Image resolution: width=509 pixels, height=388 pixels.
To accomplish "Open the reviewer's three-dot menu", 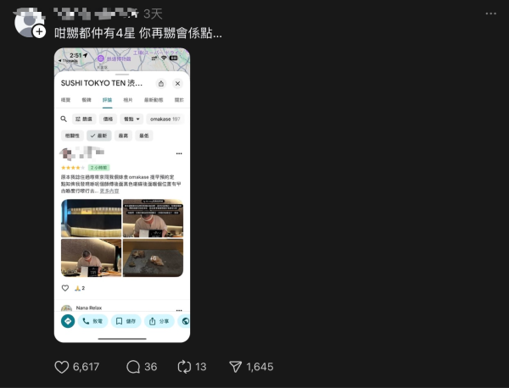I will [179, 153].
